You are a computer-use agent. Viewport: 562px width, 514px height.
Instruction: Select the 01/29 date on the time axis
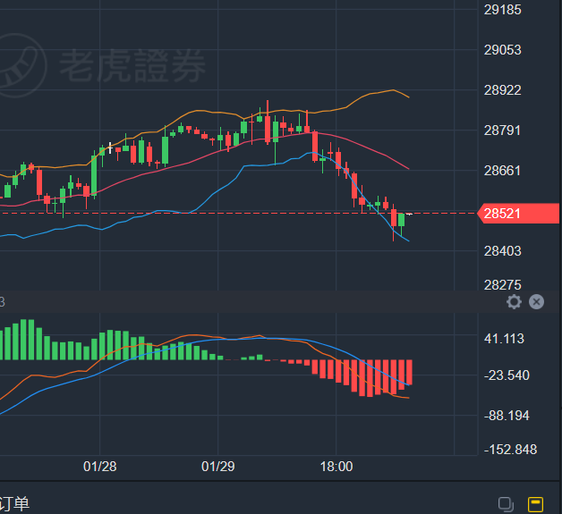[x=217, y=467]
